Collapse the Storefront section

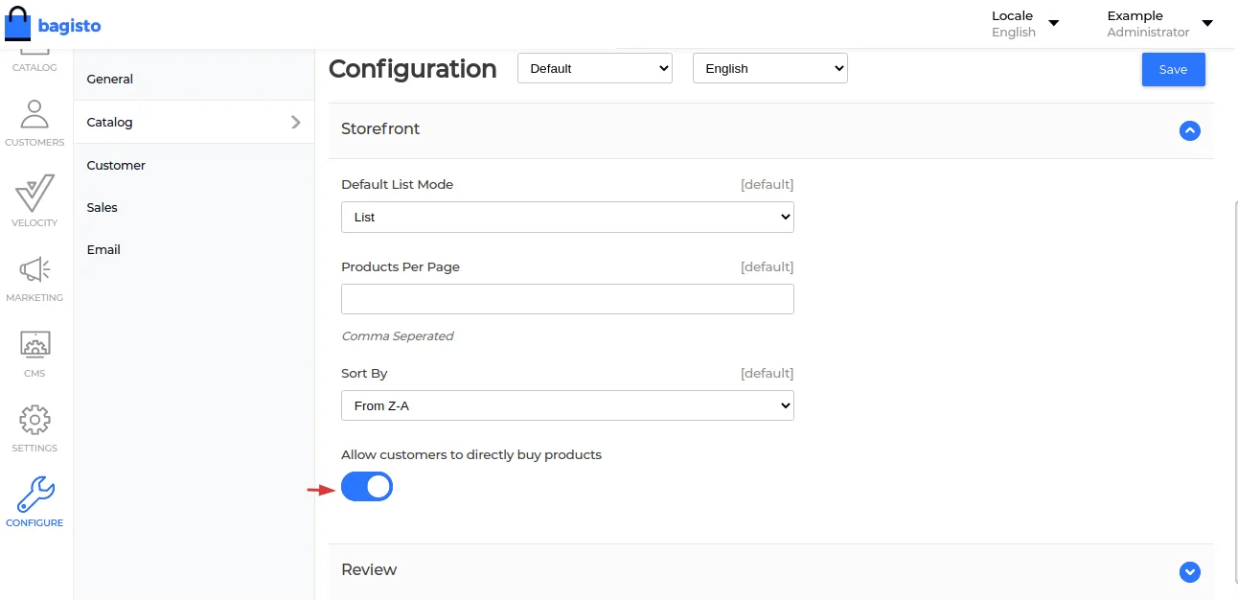pos(1189,130)
